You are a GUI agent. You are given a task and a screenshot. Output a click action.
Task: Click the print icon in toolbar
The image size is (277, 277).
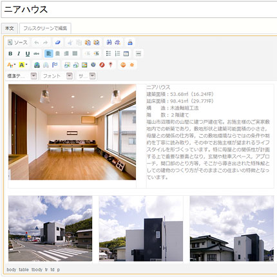130,43
